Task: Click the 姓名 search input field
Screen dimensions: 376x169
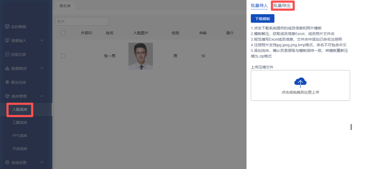Action: (x=82, y=21)
